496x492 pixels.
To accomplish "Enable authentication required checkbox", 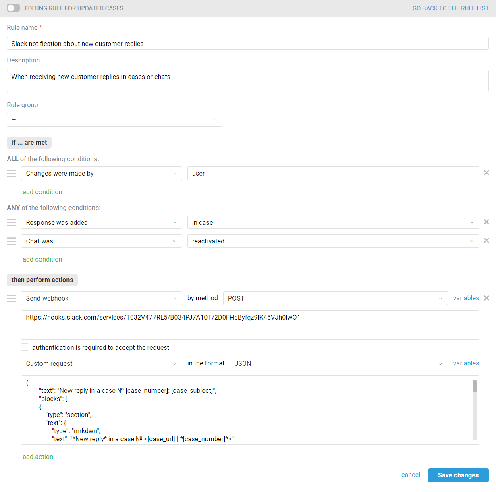I will point(25,347).
